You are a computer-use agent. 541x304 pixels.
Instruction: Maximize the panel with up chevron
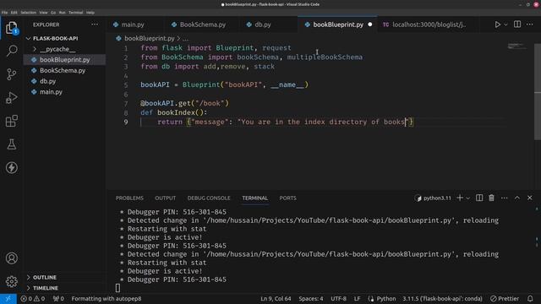click(516, 198)
